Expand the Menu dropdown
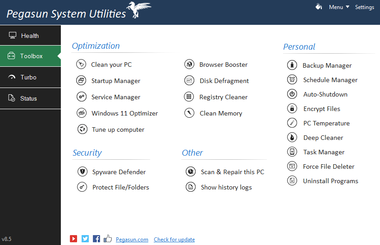The image size is (380, 245). click(339, 7)
